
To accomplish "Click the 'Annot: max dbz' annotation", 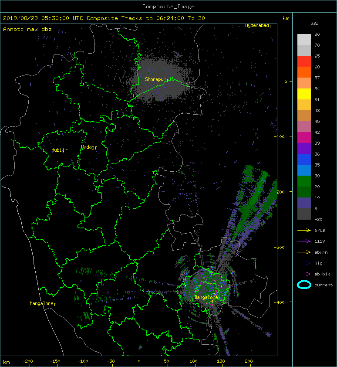I will point(27,29).
